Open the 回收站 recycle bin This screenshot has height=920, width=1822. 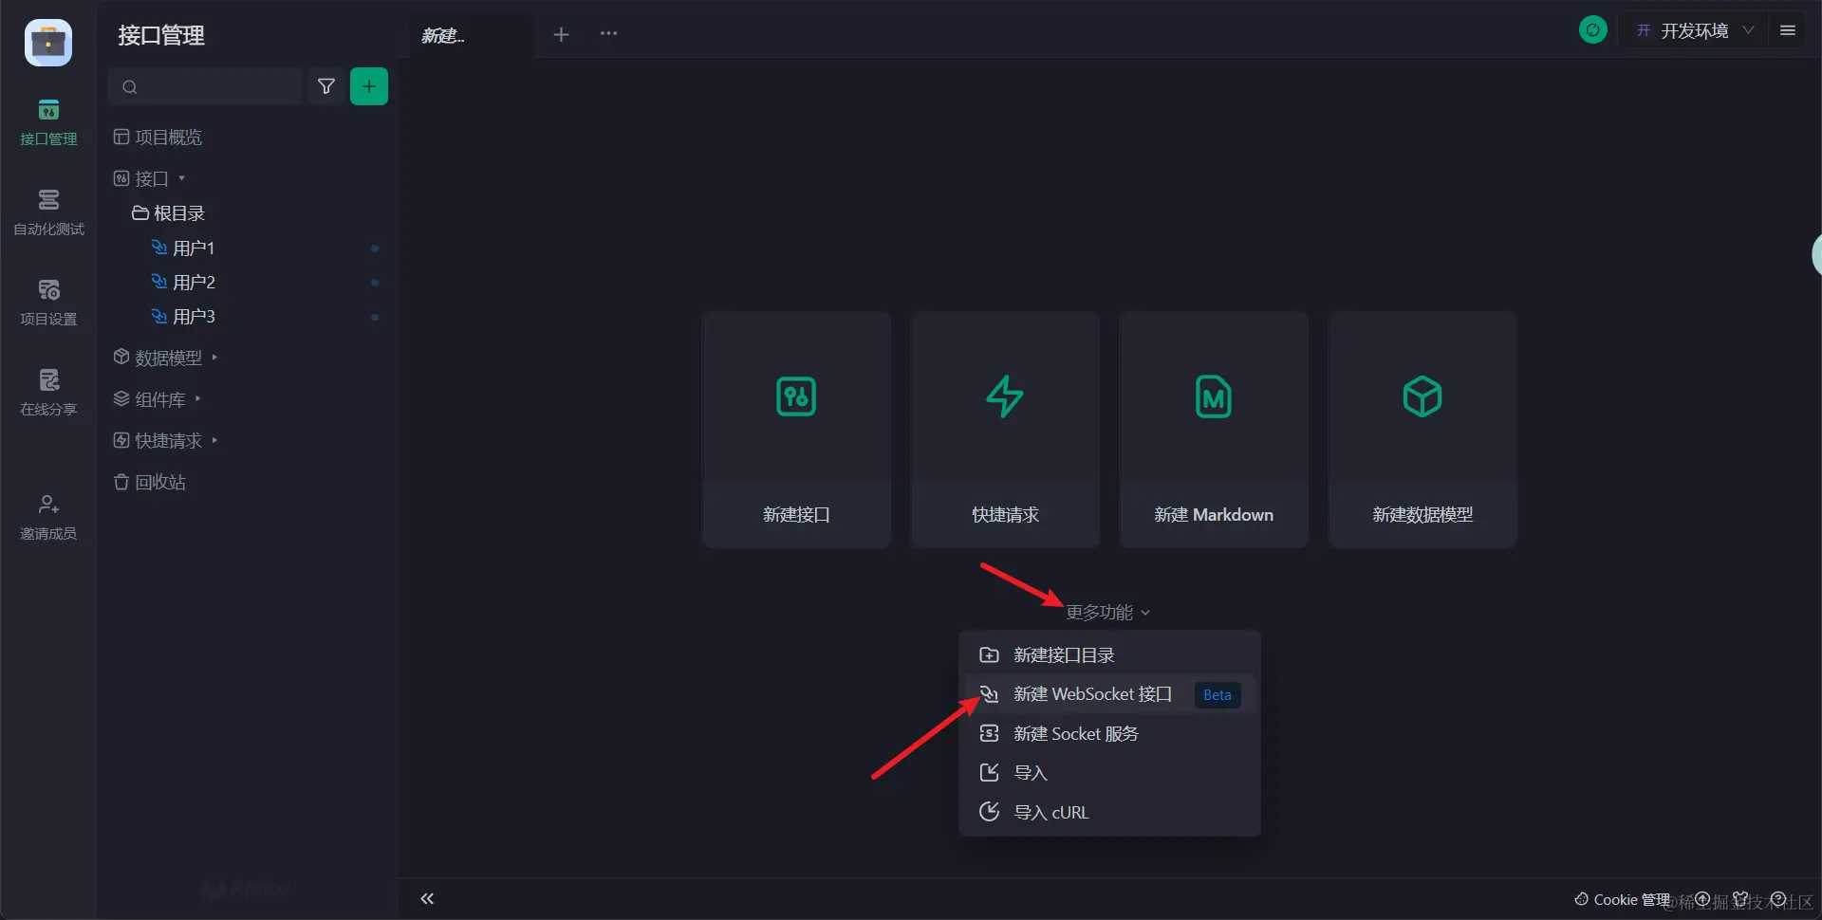(150, 483)
